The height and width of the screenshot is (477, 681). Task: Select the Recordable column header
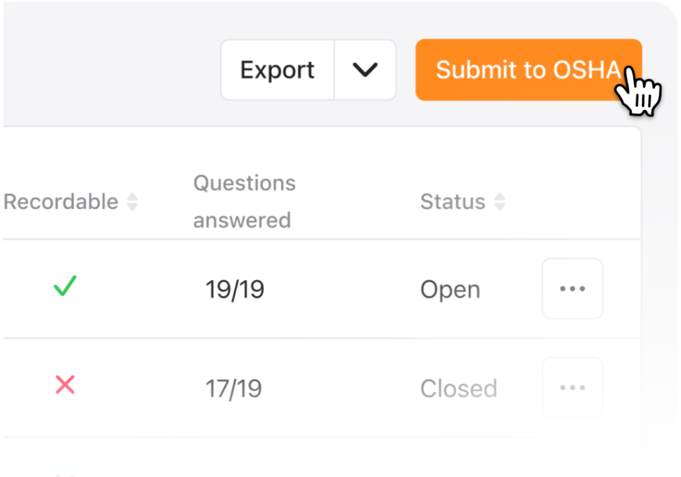pos(61,202)
